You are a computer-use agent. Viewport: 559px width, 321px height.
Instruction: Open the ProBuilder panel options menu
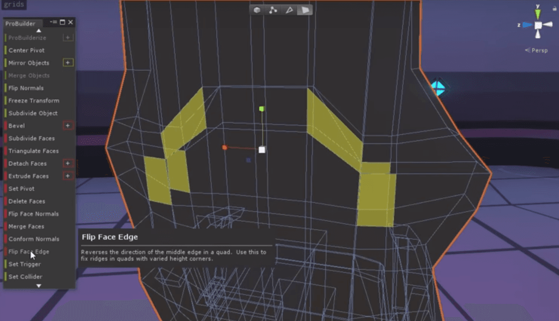click(x=53, y=22)
